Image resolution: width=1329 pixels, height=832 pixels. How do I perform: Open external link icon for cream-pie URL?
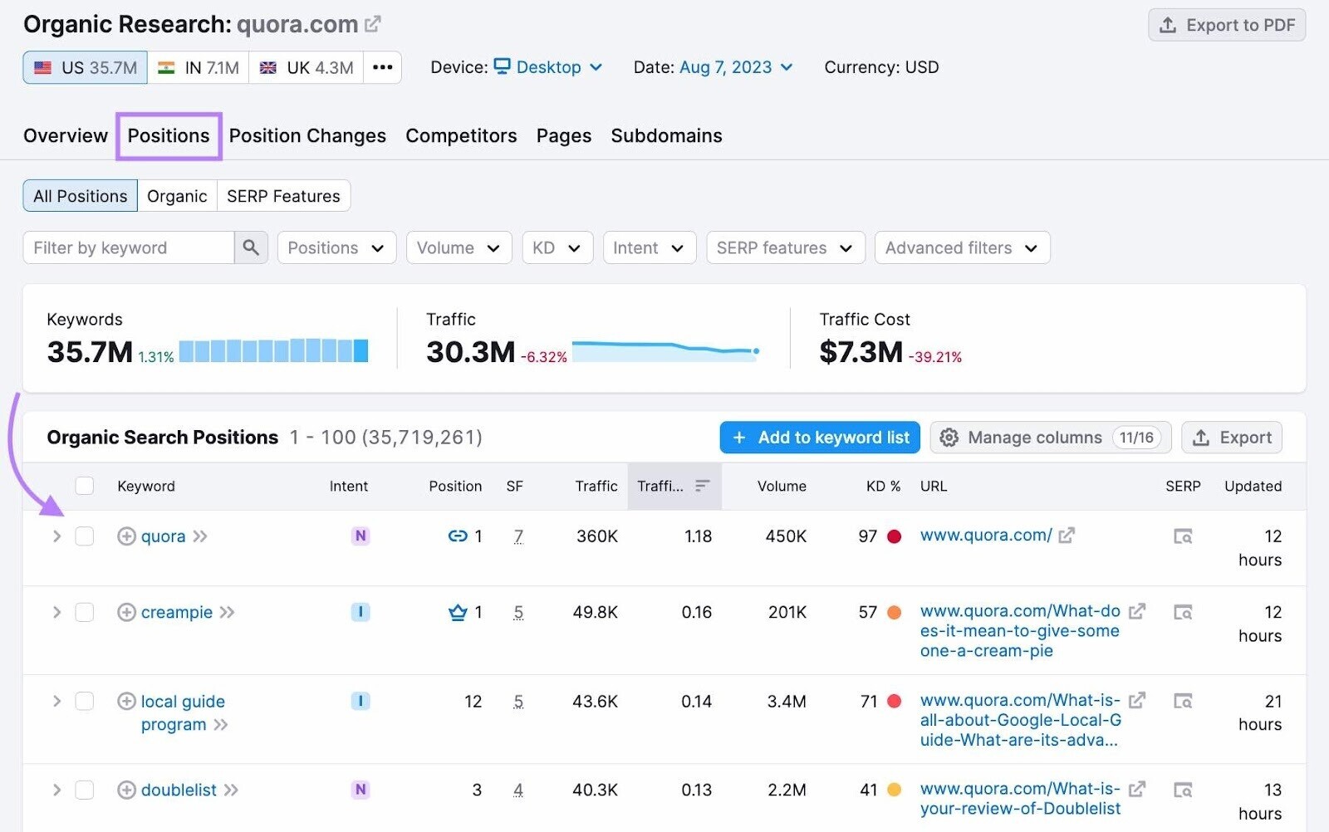coord(1137,611)
